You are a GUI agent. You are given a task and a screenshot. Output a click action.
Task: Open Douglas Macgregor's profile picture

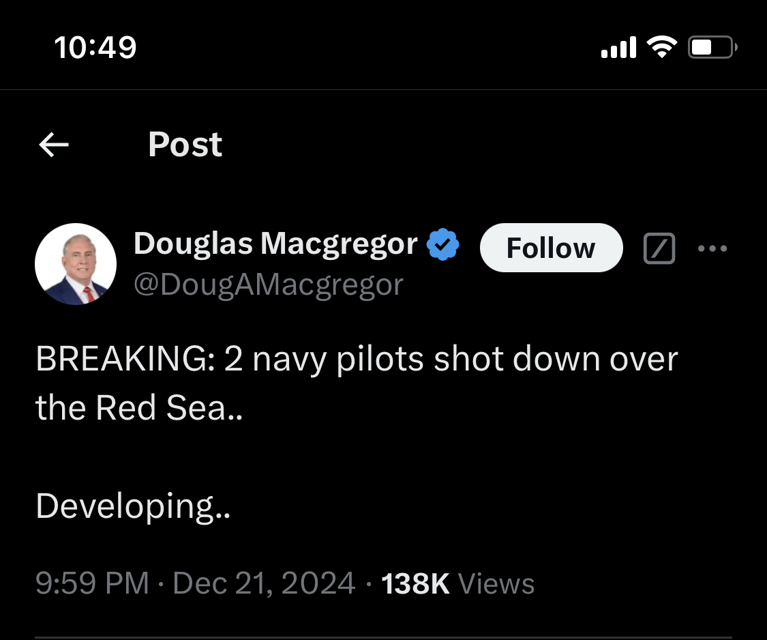click(x=76, y=264)
